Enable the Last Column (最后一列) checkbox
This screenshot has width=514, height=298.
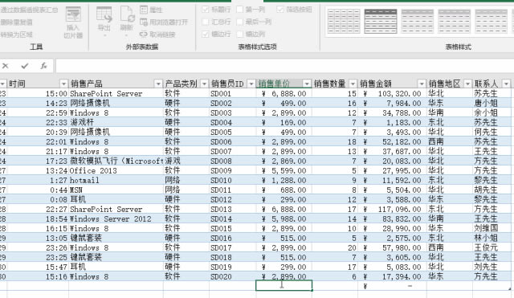pos(240,22)
